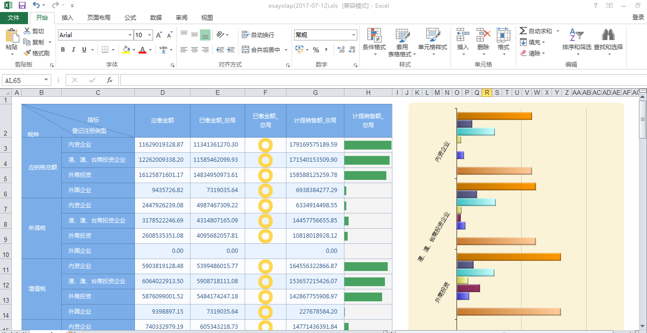Click the Delete cells (删除) button

coord(483,42)
